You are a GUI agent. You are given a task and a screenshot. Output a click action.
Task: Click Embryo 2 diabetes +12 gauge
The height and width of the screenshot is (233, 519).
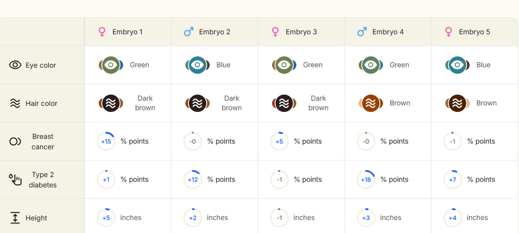193,179
